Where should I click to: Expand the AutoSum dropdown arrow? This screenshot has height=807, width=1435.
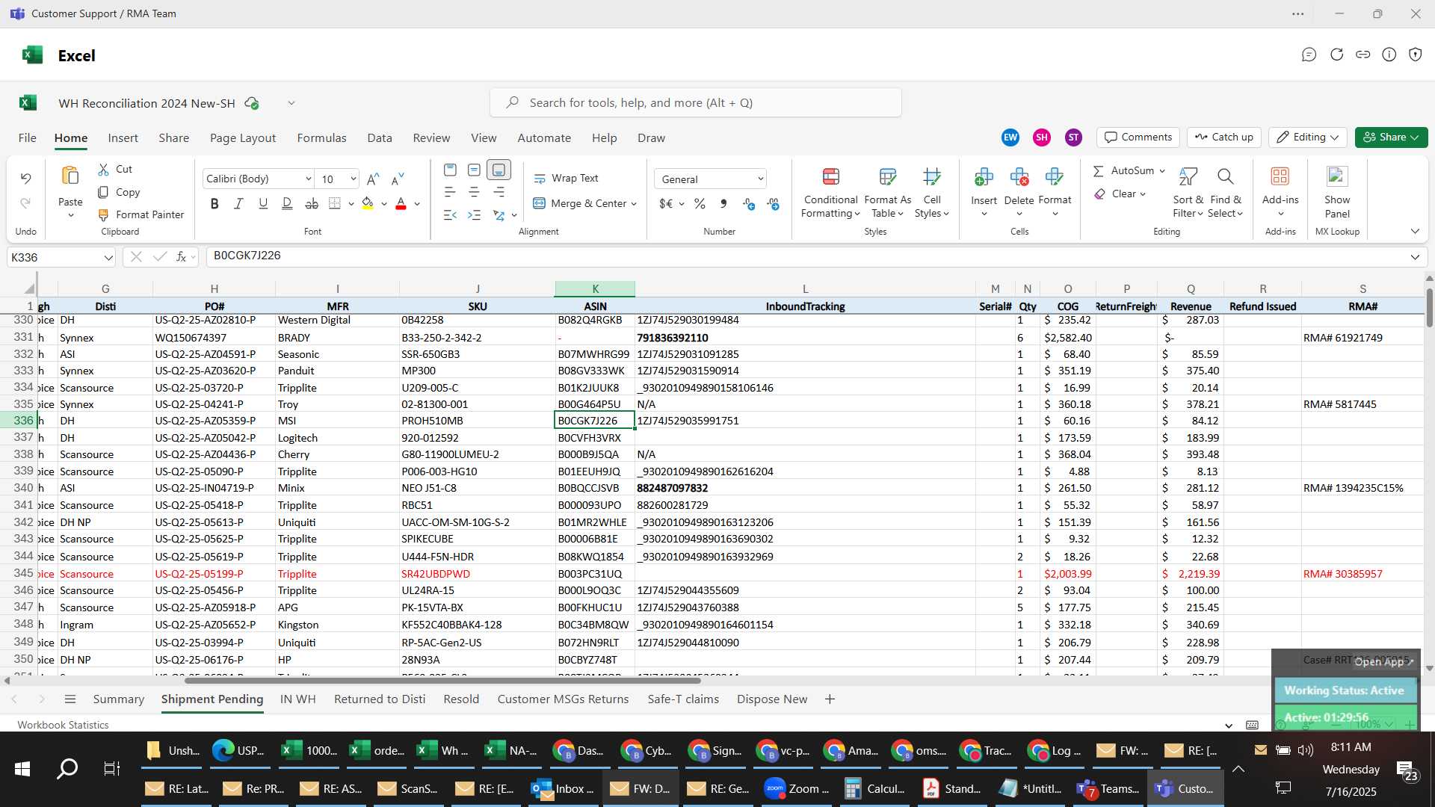point(1162,171)
